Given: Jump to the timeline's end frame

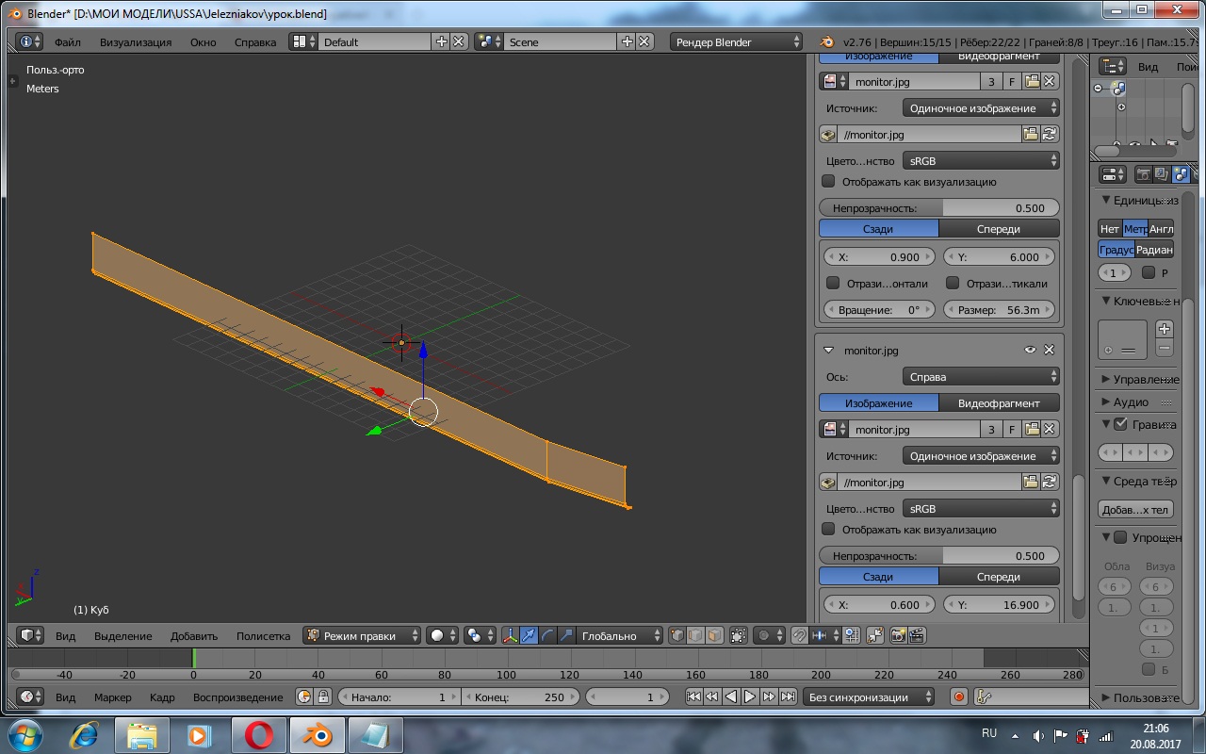Looking at the screenshot, I should point(788,697).
